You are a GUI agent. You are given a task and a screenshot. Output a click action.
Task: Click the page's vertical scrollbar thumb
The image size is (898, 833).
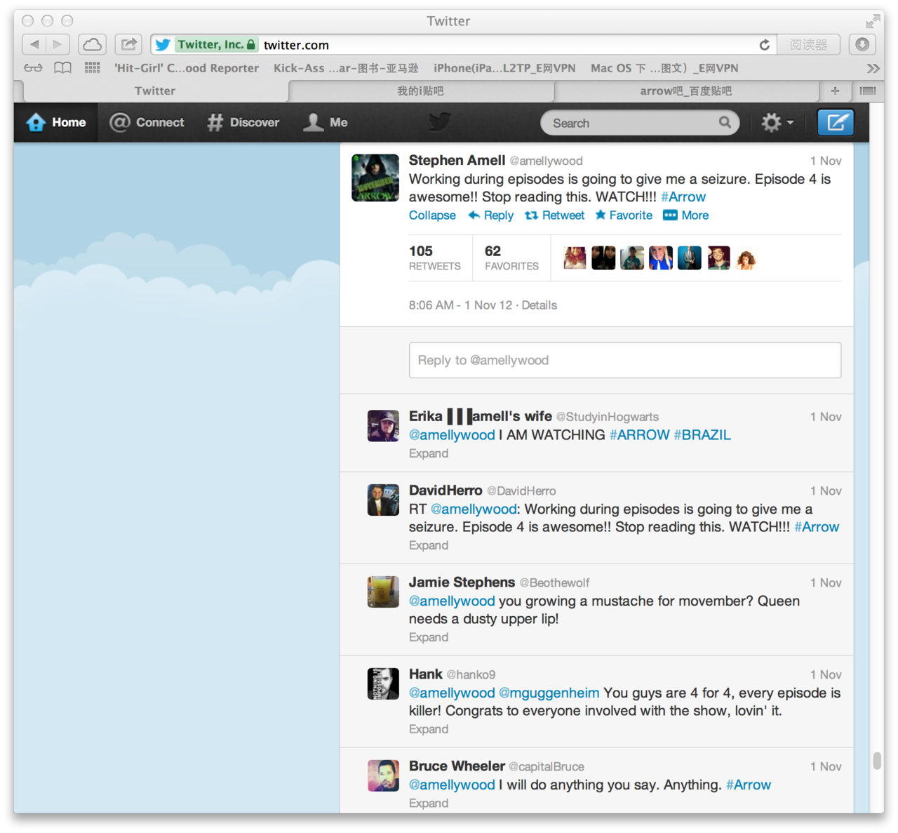pyautogui.click(x=877, y=761)
